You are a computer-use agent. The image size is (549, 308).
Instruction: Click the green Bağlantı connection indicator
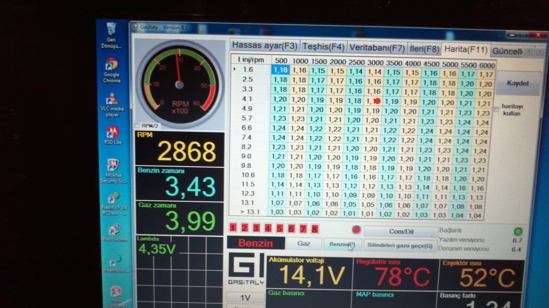pos(518,231)
